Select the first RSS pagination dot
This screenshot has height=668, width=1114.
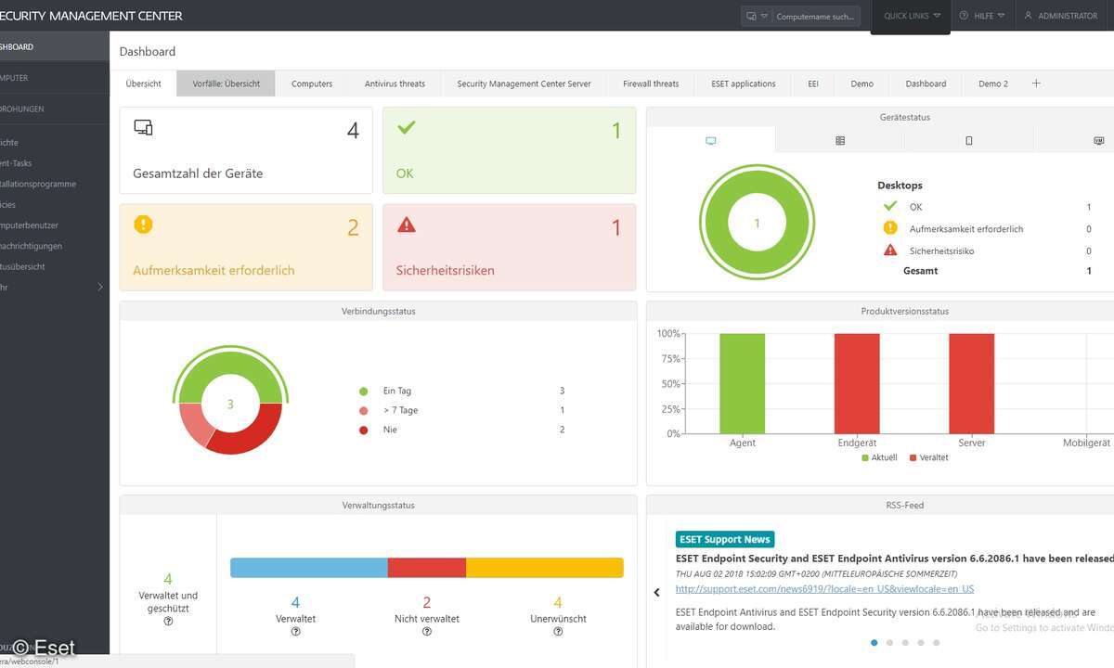pos(874,642)
